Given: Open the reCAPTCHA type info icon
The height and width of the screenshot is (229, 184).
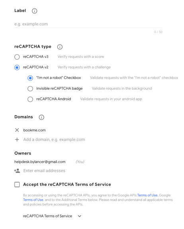Looking at the screenshot, I should (x=60, y=47).
